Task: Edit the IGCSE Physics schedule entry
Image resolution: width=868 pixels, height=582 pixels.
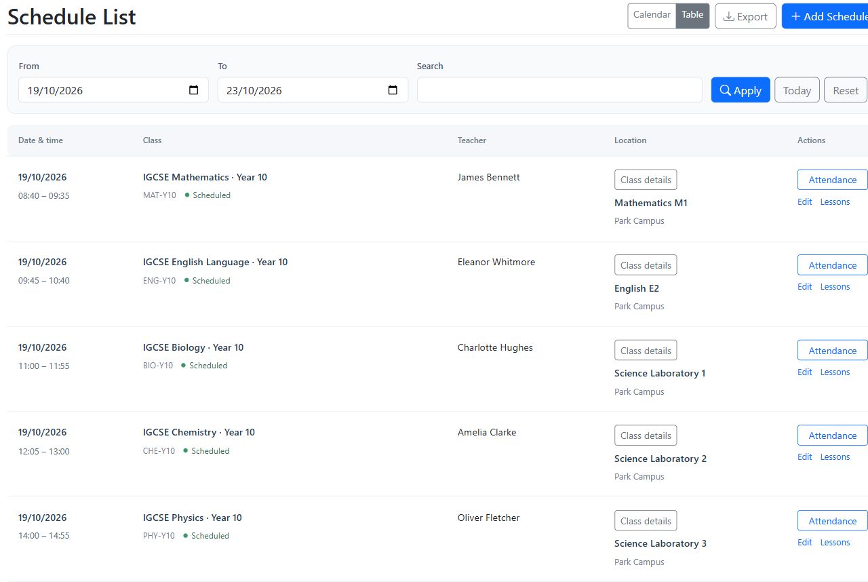Action: click(804, 543)
